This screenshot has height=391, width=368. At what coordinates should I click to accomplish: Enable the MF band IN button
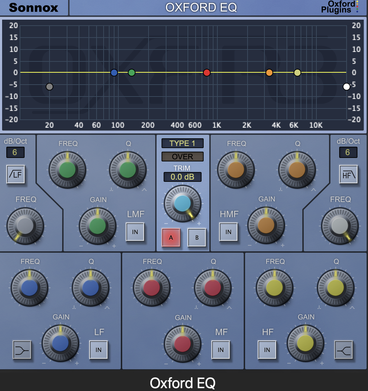pos(221,350)
